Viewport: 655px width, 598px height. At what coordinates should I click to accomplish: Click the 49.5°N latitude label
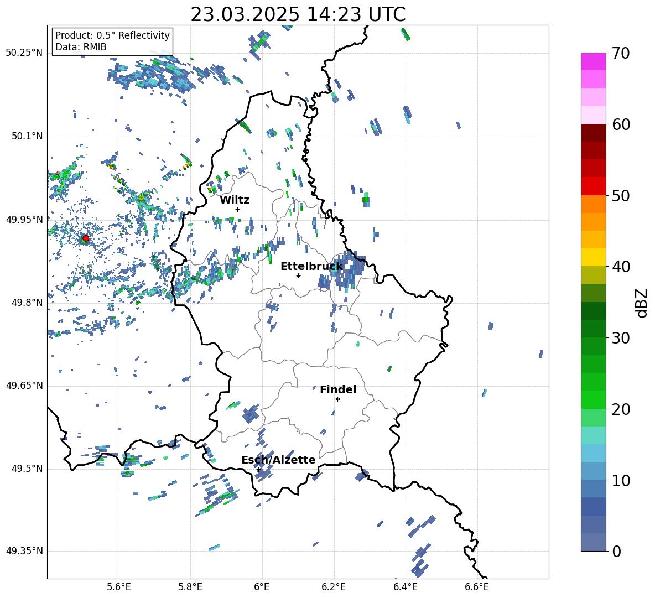click(27, 469)
